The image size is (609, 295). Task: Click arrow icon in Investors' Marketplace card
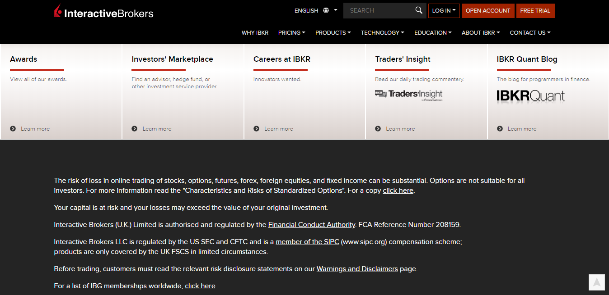tap(134, 129)
